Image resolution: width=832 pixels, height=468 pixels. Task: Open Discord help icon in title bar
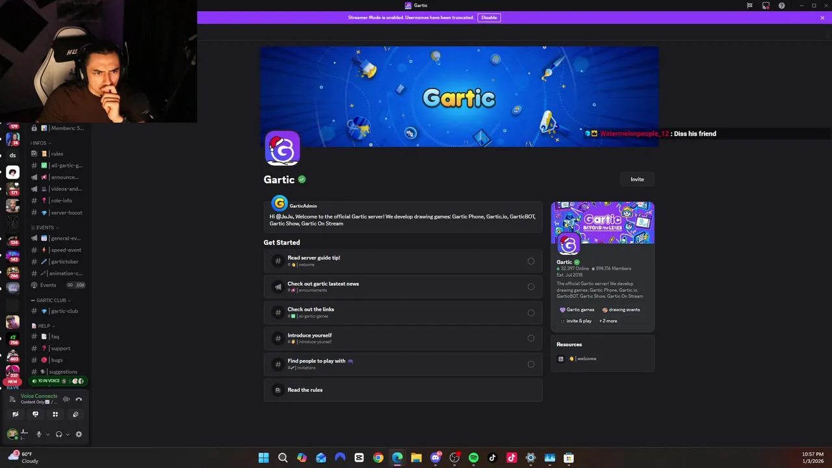coord(782,5)
